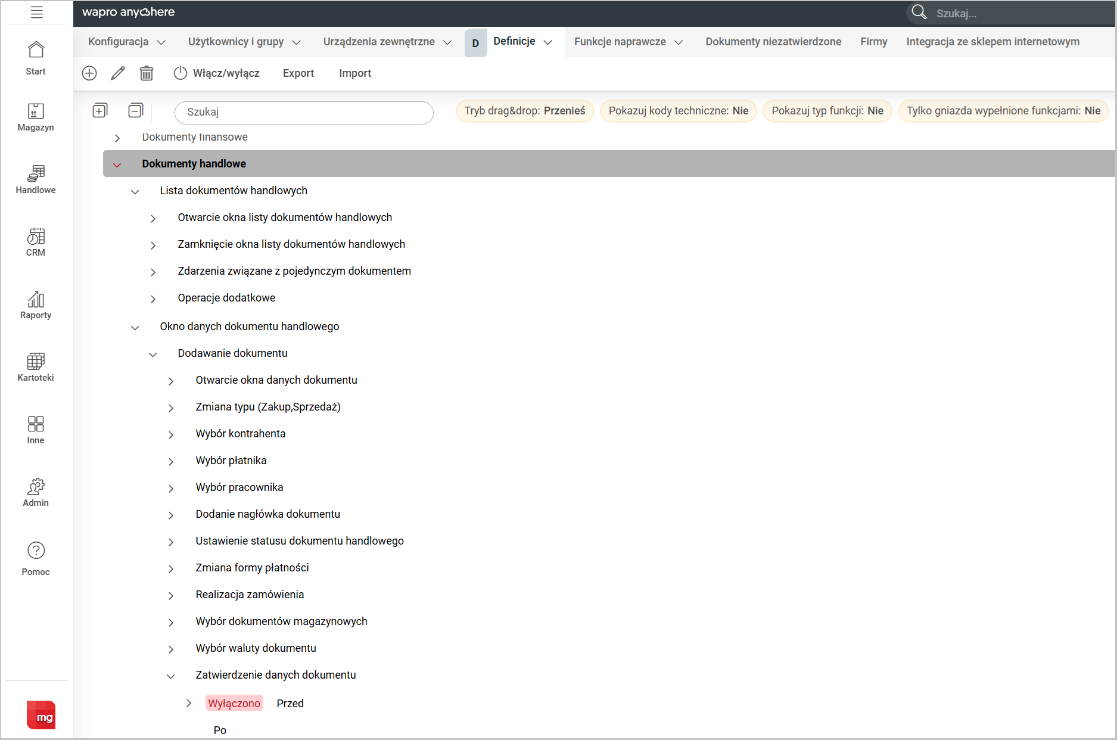Click the trash delete icon
This screenshot has height=740, width=1117.
click(x=147, y=73)
